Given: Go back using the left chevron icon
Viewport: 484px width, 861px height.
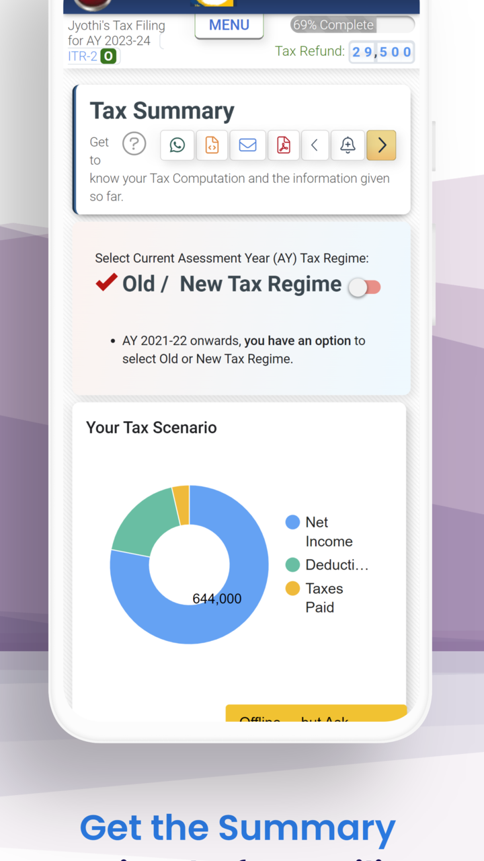Looking at the screenshot, I should pyautogui.click(x=315, y=145).
